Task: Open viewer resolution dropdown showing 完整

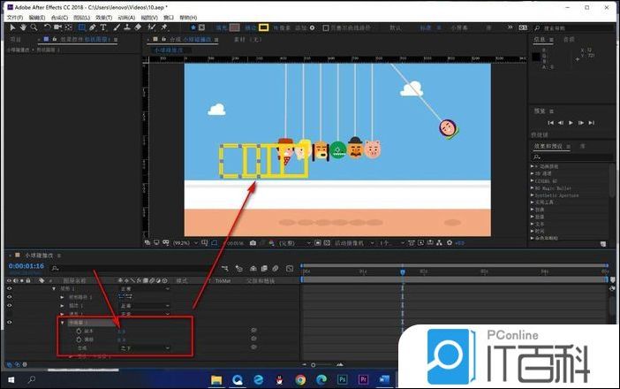Action: 292,242
